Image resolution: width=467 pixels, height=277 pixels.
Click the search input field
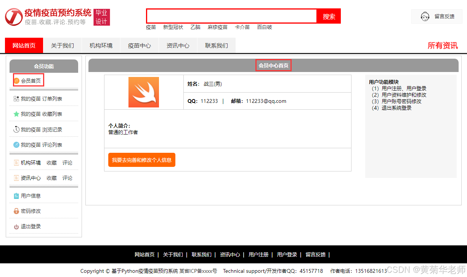click(x=231, y=16)
